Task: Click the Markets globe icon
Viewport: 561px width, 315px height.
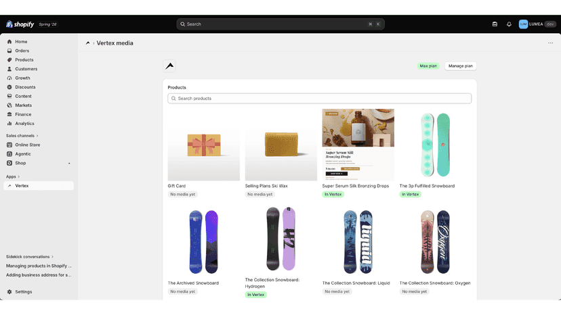Action: 9,105
